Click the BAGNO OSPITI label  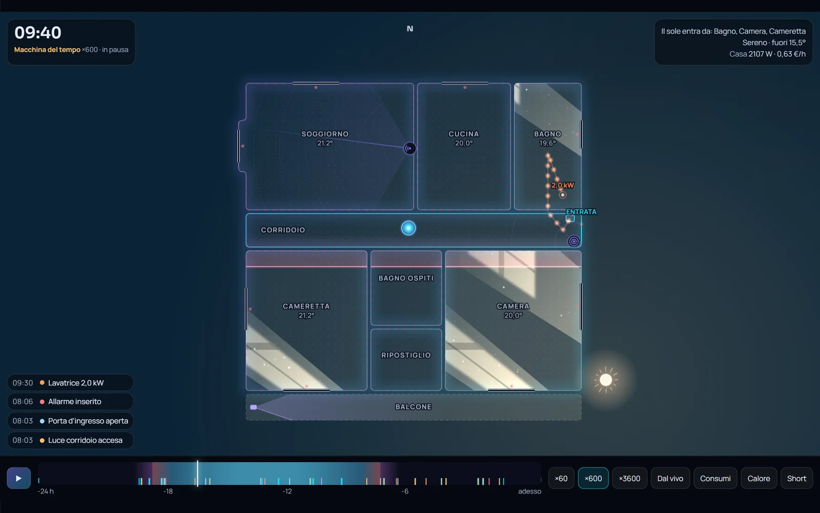click(x=406, y=278)
